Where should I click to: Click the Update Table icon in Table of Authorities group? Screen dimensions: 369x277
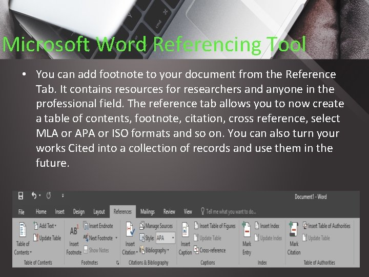pyautogui.click(x=305, y=238)
